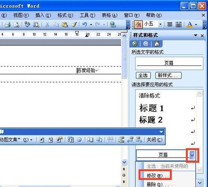Go to task pane Home
Screen dimensions: 208x187
pyautogui.click(x=157, y=44)
